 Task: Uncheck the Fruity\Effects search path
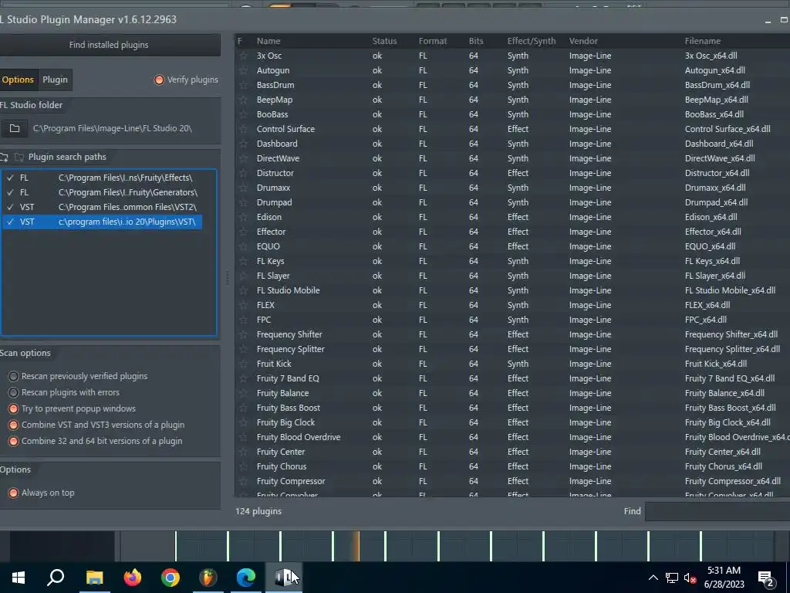pyautogui.click(x=11, y=178)
